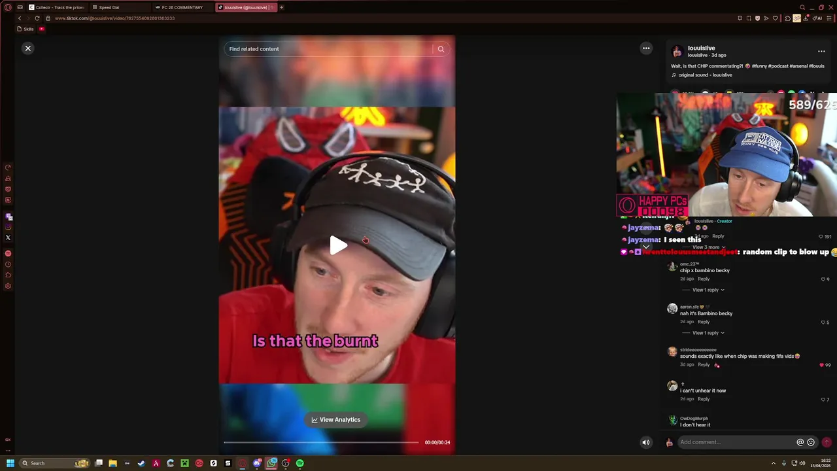Image resolution: width=837 pixels, height=471 pixels.
Task: Open the Windows Start menu
Action: pos(10,463)
